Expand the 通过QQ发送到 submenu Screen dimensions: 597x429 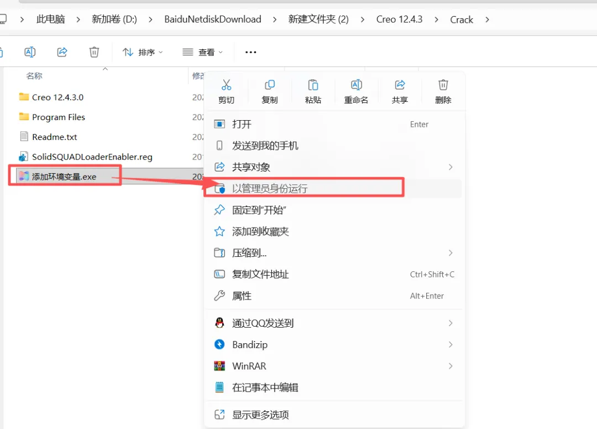451,323
